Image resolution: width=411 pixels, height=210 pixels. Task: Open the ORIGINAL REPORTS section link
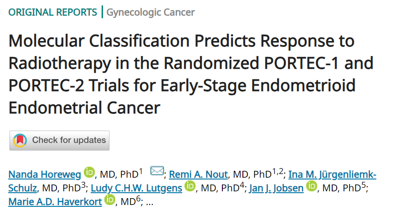[53, 12]
